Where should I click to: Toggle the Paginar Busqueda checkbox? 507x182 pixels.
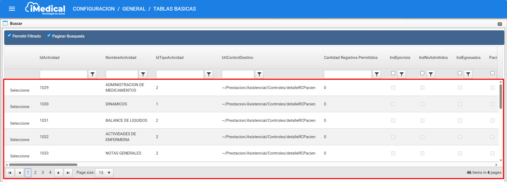click(49, 35)
